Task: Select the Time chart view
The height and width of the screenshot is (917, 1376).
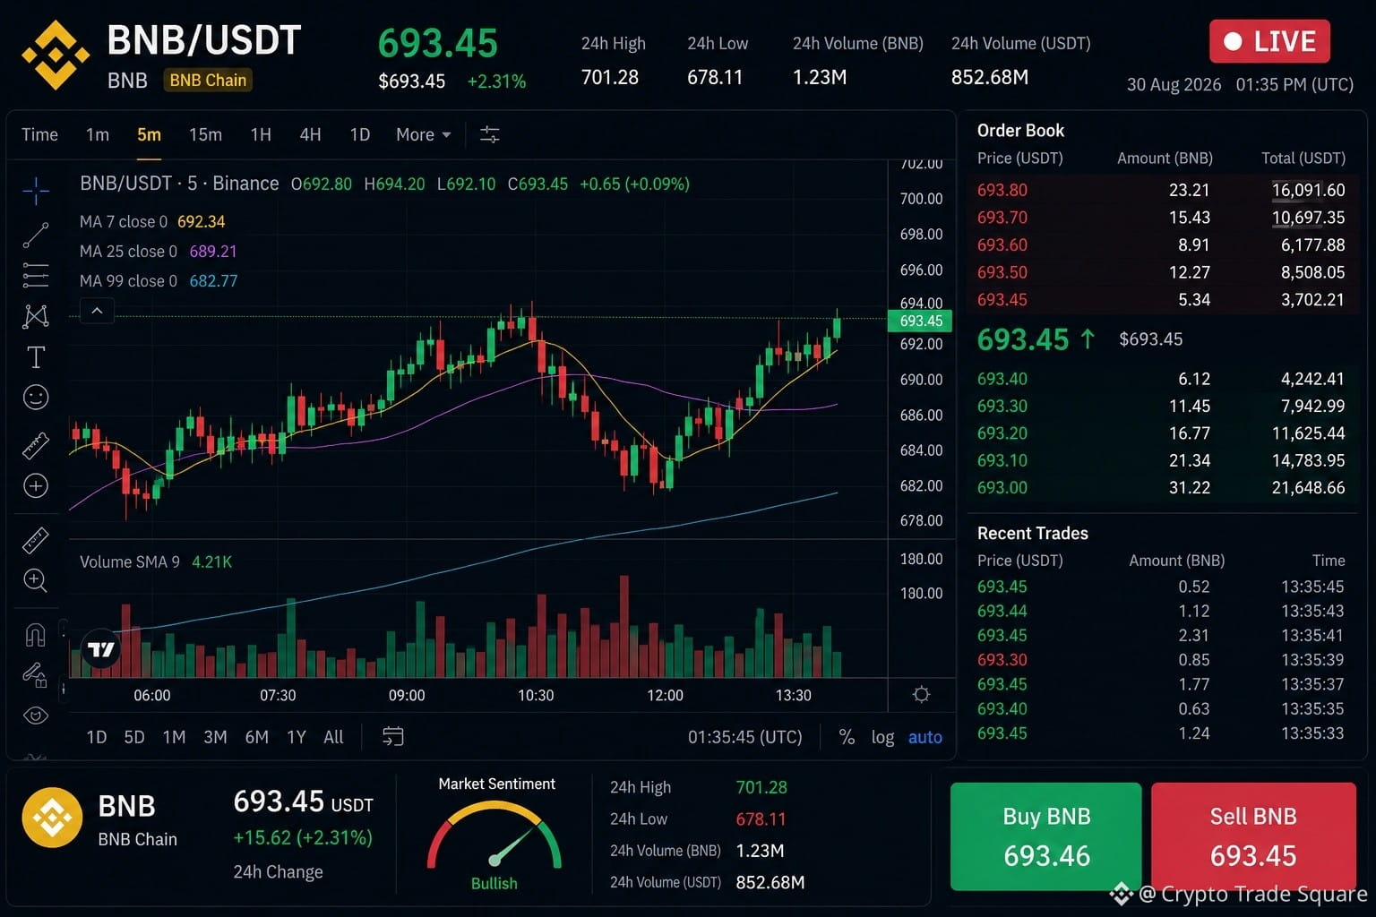Action: tap(39, 134)
